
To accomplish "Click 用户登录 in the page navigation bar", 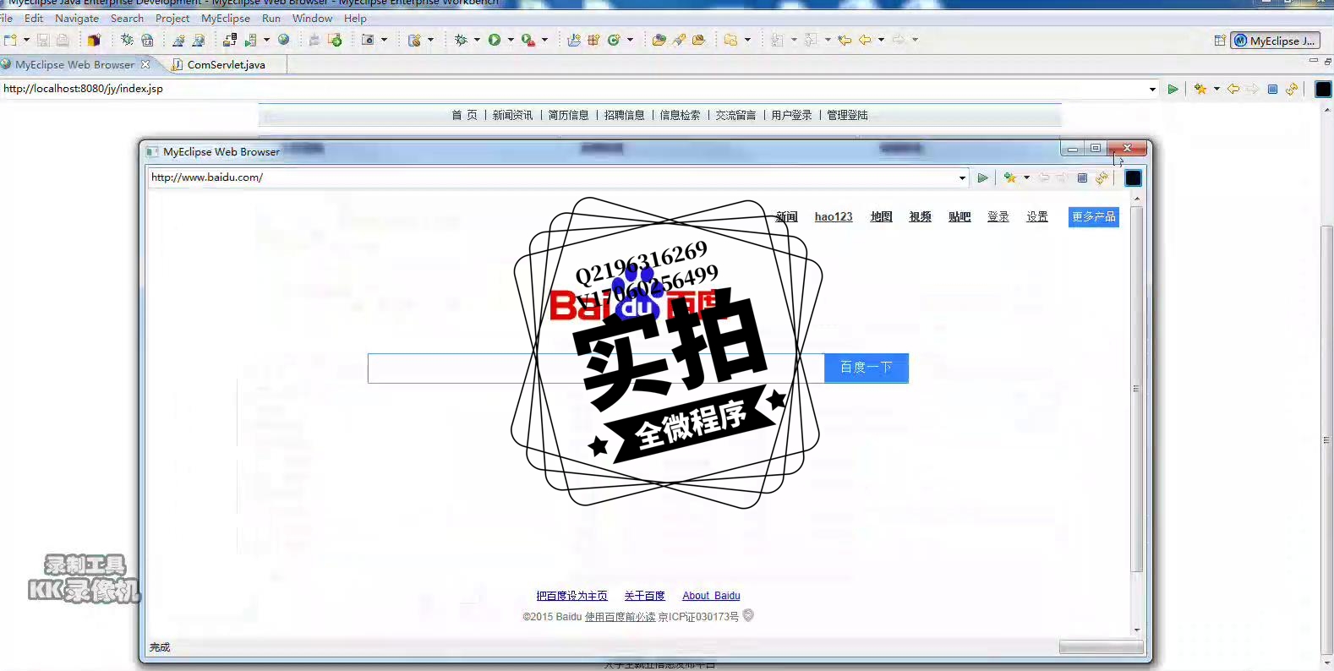I will pos(791,115).
